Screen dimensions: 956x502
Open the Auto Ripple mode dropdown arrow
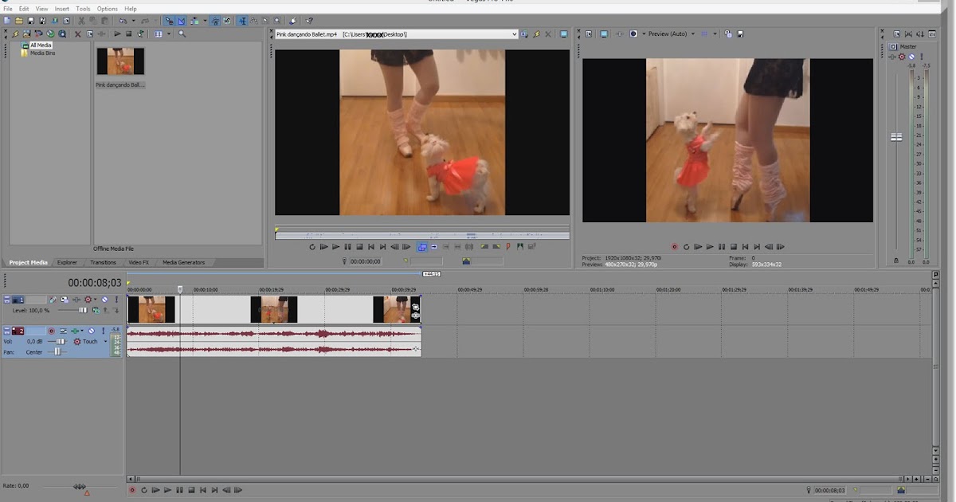pyautogui.click(x=205, y=21)
